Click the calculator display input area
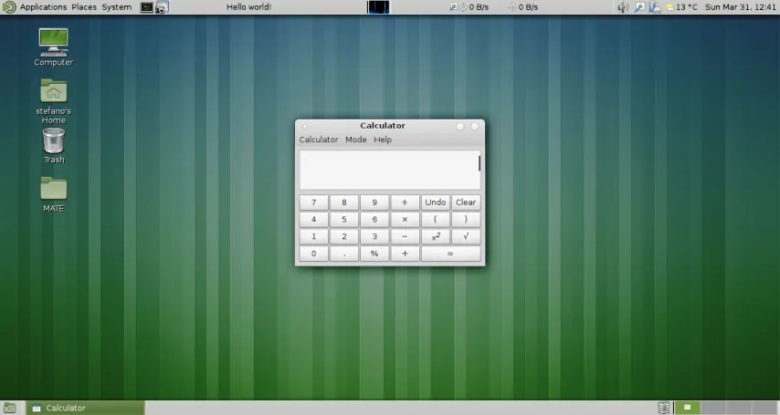The height and width of the screenshot is (415, 780). point(388,170)
